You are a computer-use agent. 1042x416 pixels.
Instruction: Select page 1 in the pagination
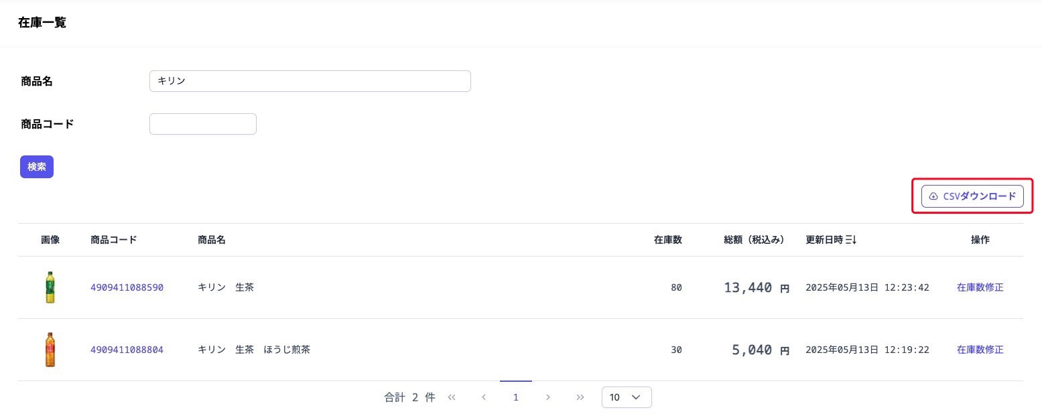pyautogui.click(x=516, y=397)
